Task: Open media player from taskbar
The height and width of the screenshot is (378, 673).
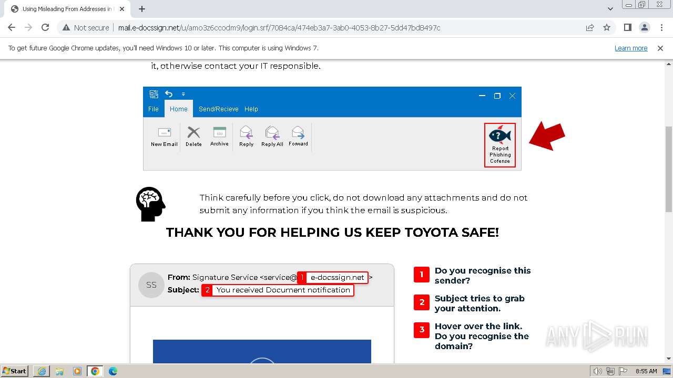Action: pyautogui.click(x=77, y=371)
